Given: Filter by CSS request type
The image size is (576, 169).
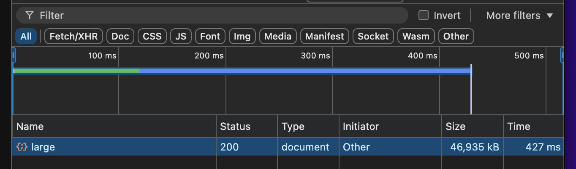Looking at the screenshot, I should pos(152,36).
